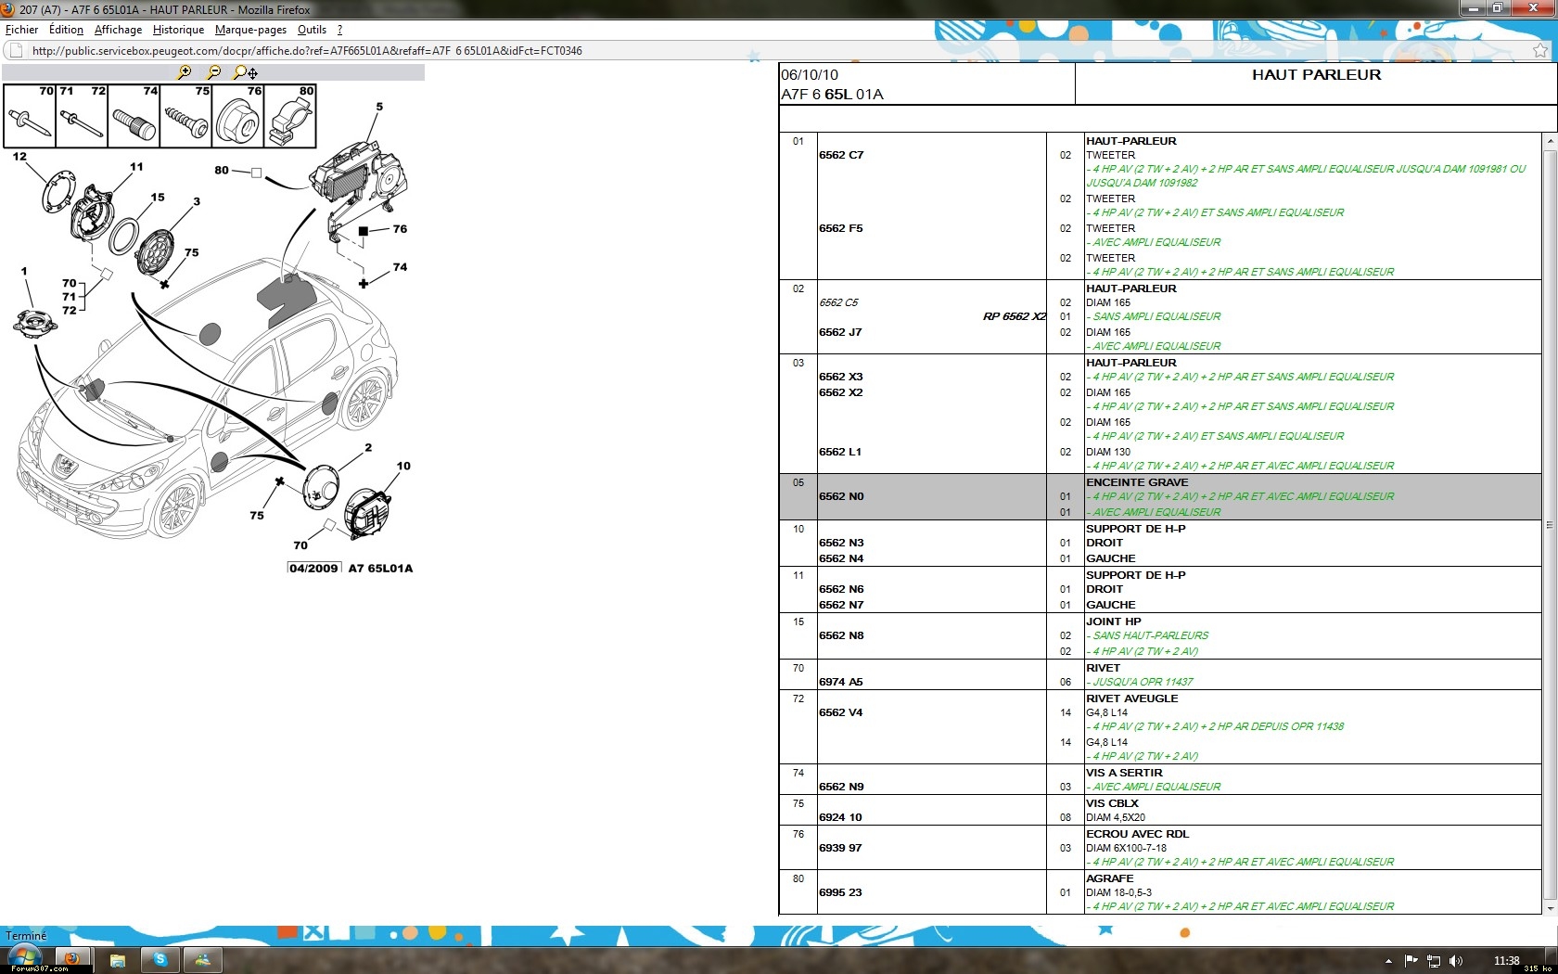This screenshot has width=1558, height=974.
Task: Select part number 6562 L1
Action: click(x=840, y=452)
